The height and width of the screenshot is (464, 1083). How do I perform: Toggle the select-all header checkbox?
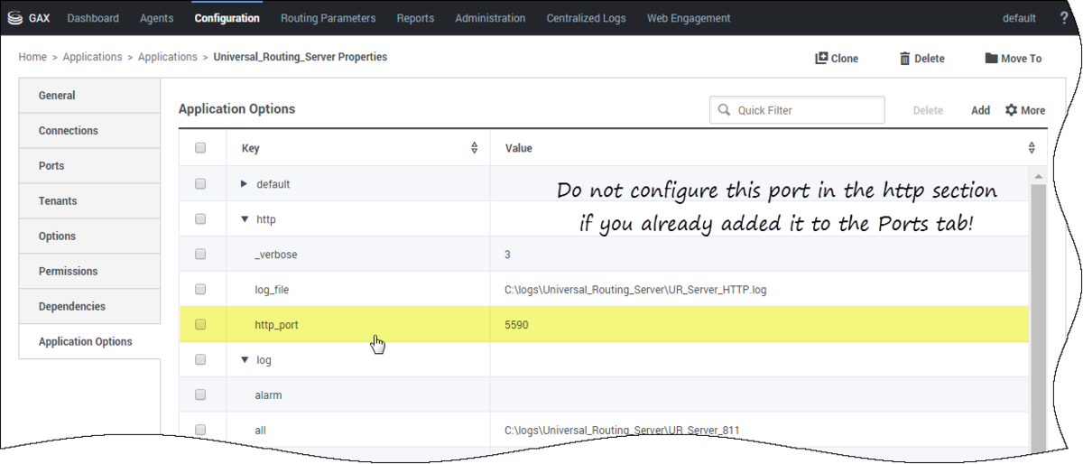pos(200,148)
